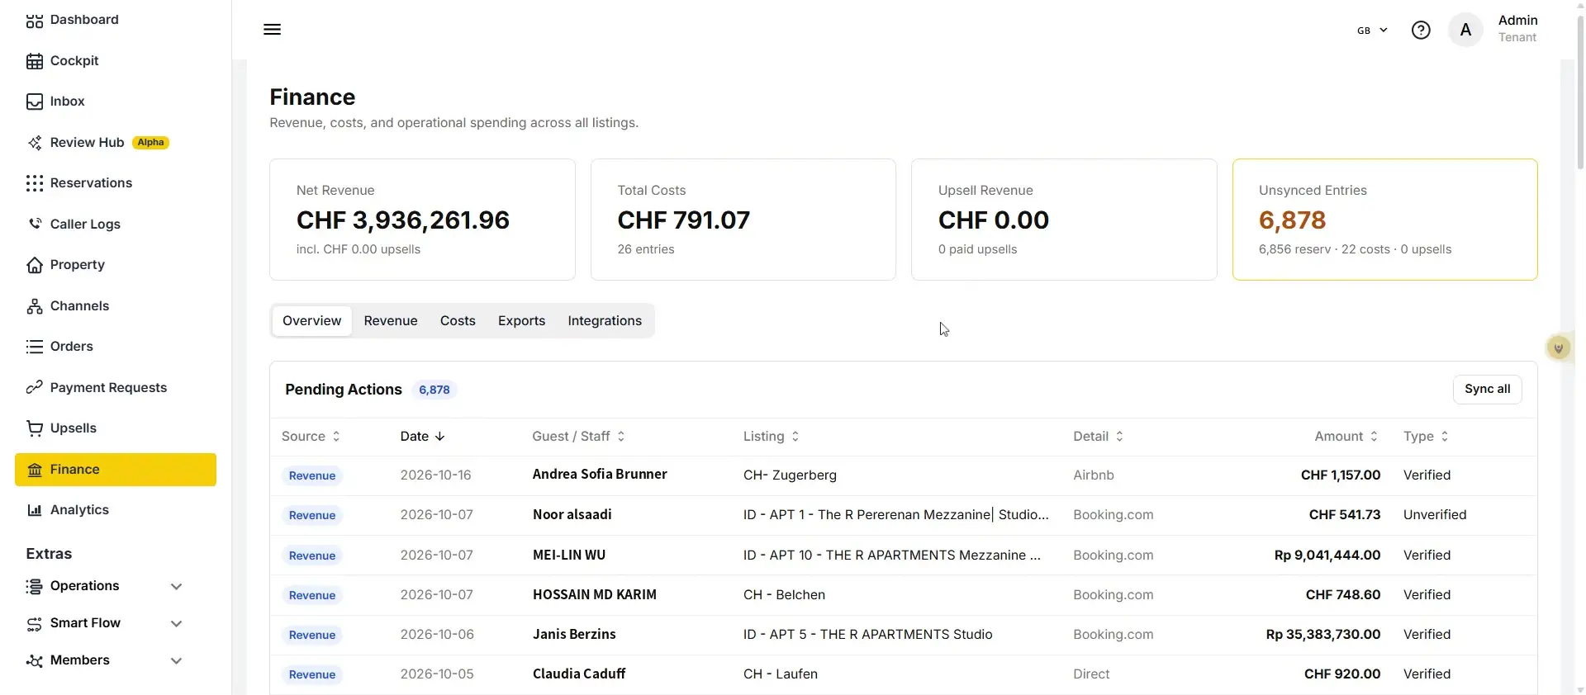1586x695 pixels.
Task: Select guest Andrea Sofia Brunner
Action: click(600, 475)
